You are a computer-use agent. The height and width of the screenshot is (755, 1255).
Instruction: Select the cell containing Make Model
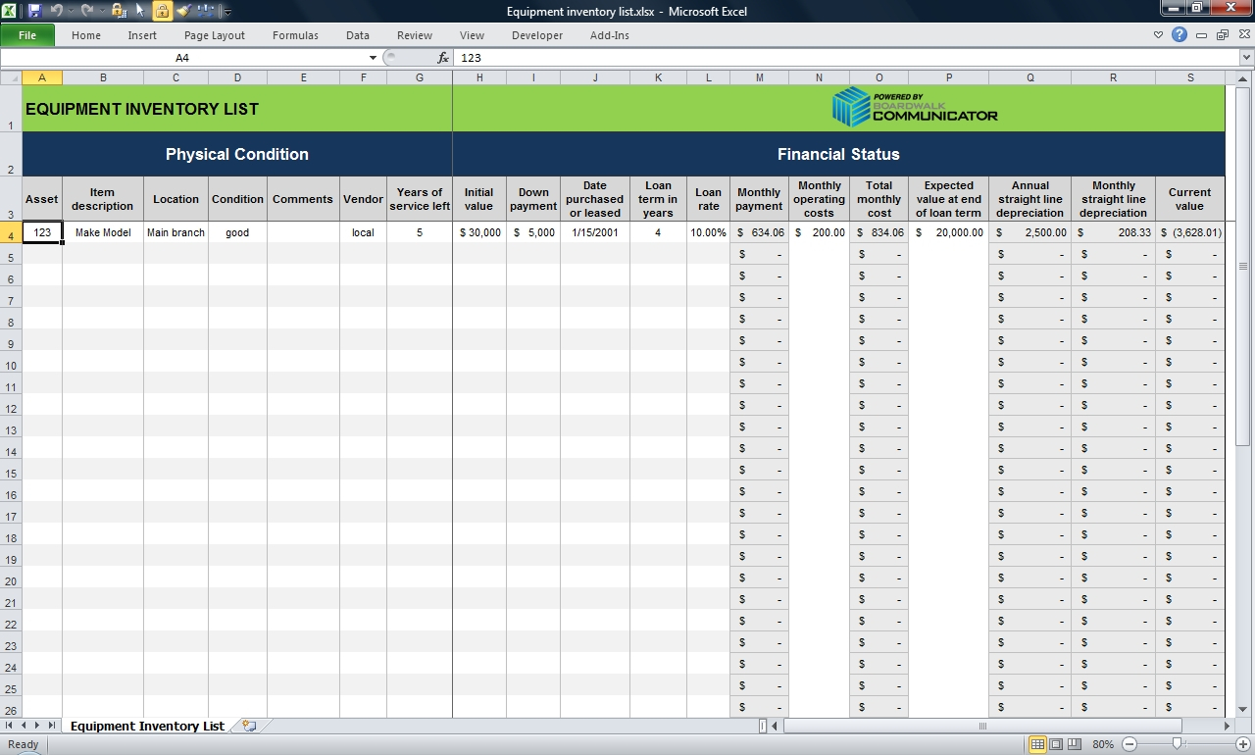[102, 232]
